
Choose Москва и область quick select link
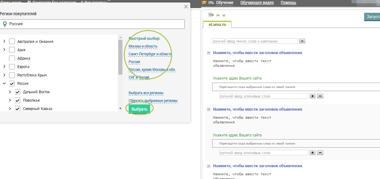(143, 46)
